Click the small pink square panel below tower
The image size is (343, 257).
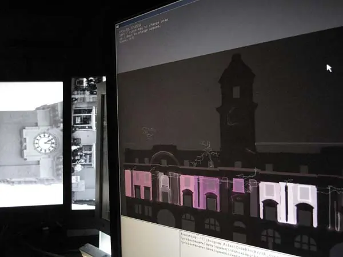point(238,185)
